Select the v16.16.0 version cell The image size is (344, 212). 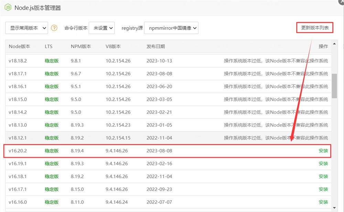coord(18,202)
